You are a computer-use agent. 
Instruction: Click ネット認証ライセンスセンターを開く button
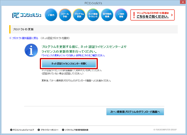pos(69,64)
